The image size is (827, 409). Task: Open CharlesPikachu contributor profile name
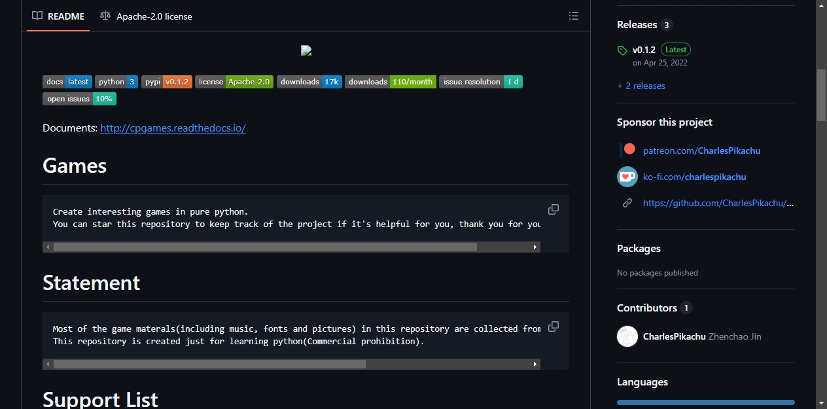click(x=675, y=336)
